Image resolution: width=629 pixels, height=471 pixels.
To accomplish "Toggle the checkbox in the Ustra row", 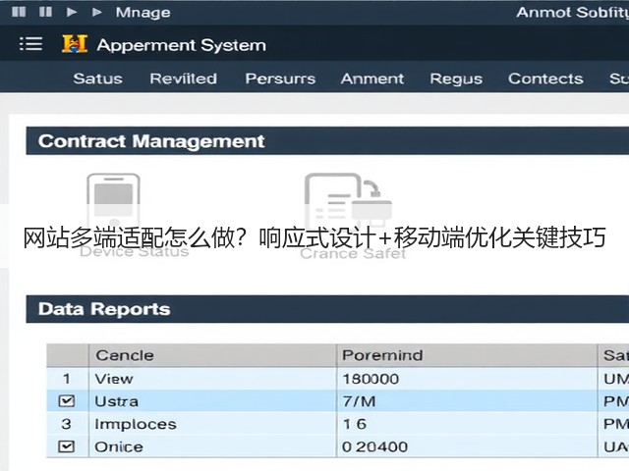I will click(67, 401).
